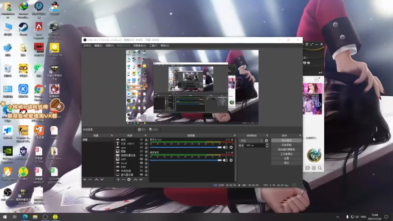Open Microsoft Edge from taskbar
This screenshot has height=221, width=393.
pyautogui.click(x=25, y=217)
